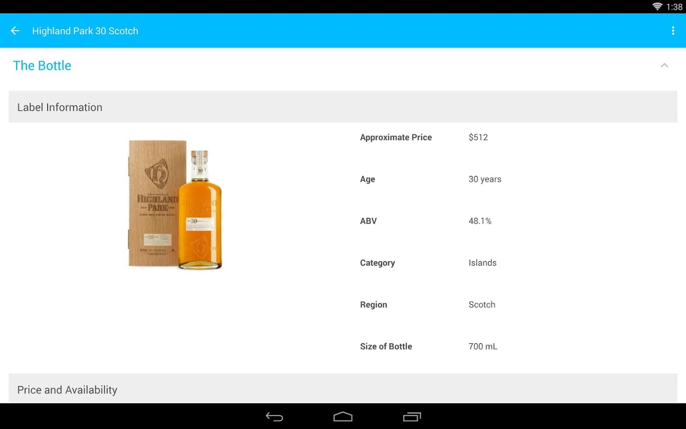Tap The Bottle section heading
Viewport: 686px width, 429px height.
point(42,65)
